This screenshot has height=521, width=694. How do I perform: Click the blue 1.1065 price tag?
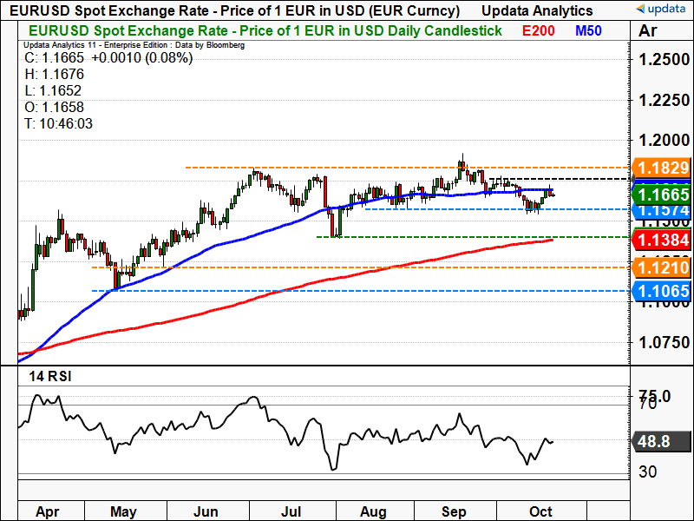tap(661, 291)
